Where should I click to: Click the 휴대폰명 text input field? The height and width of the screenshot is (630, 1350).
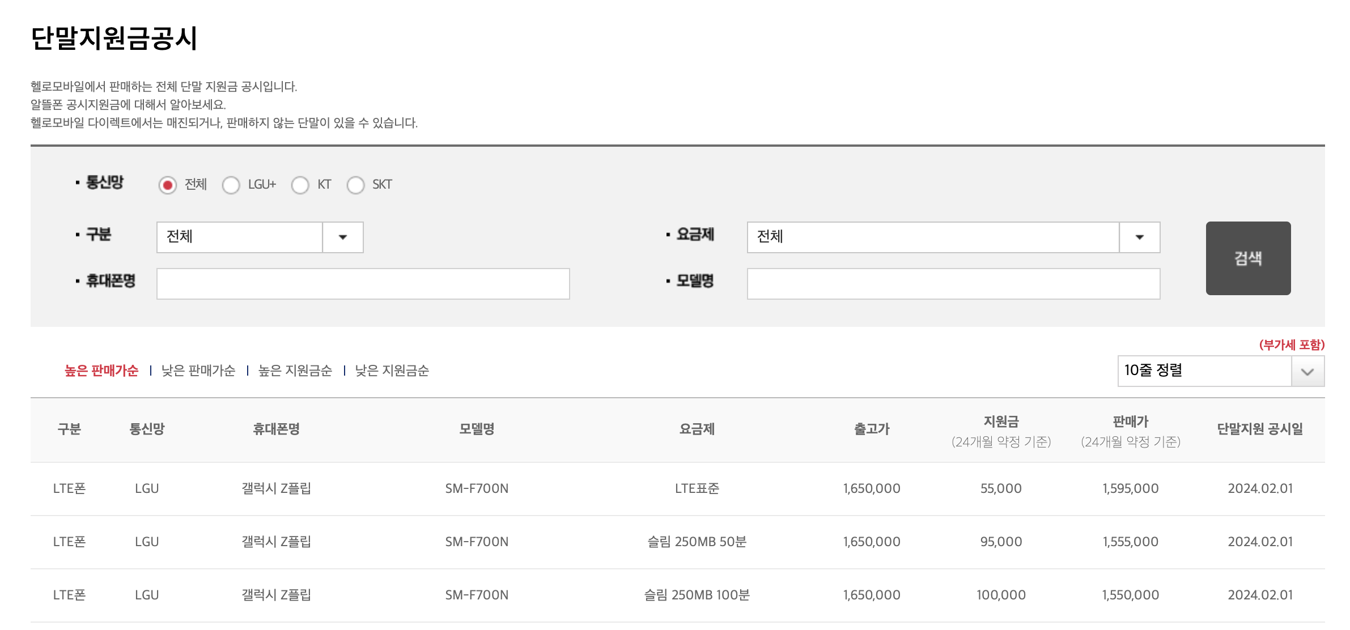[x=363, y=284]
